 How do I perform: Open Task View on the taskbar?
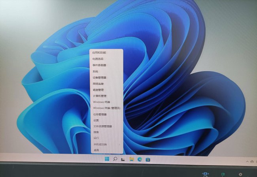pos(123,159)
